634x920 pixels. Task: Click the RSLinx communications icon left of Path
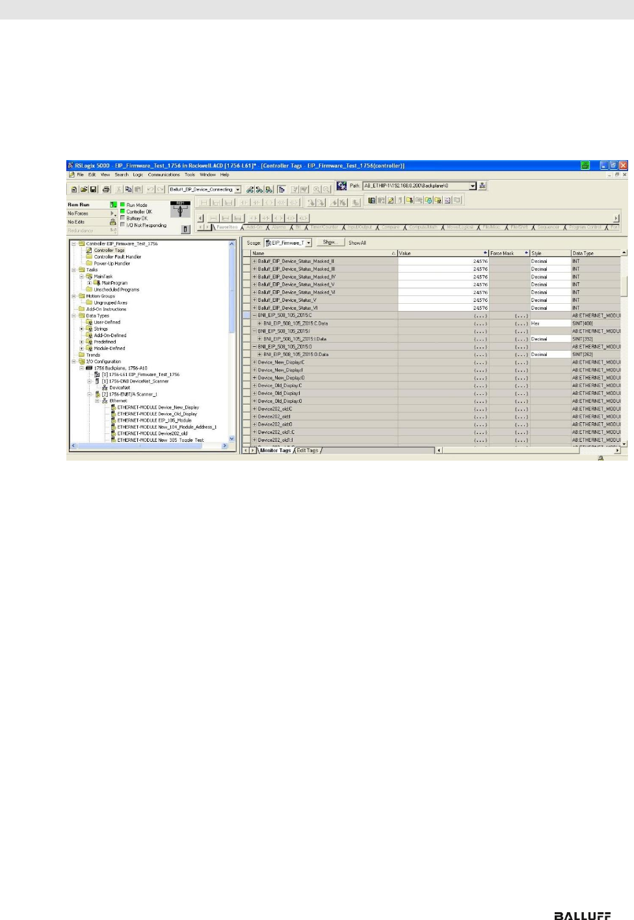[341, 185]
